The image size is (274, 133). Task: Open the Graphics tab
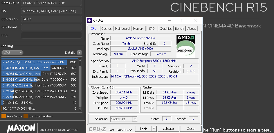click(165, 29)
